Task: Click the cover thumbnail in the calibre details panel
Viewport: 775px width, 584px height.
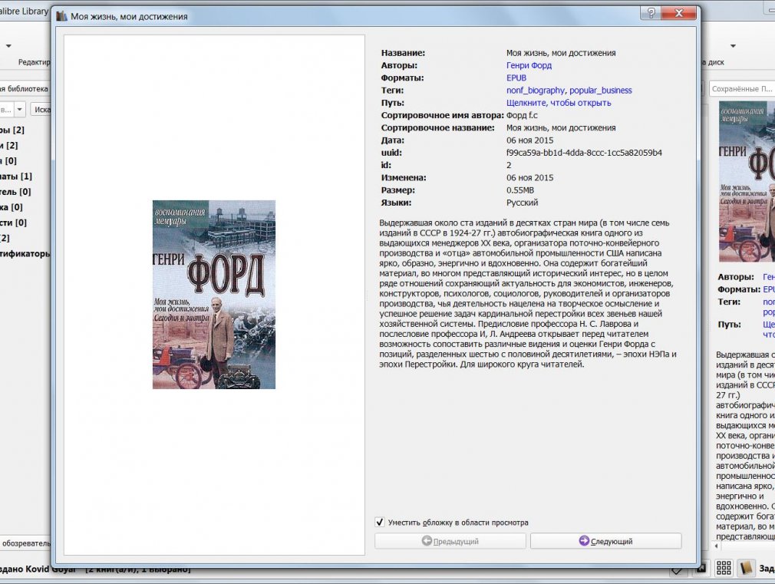Action: coord(747,181)
